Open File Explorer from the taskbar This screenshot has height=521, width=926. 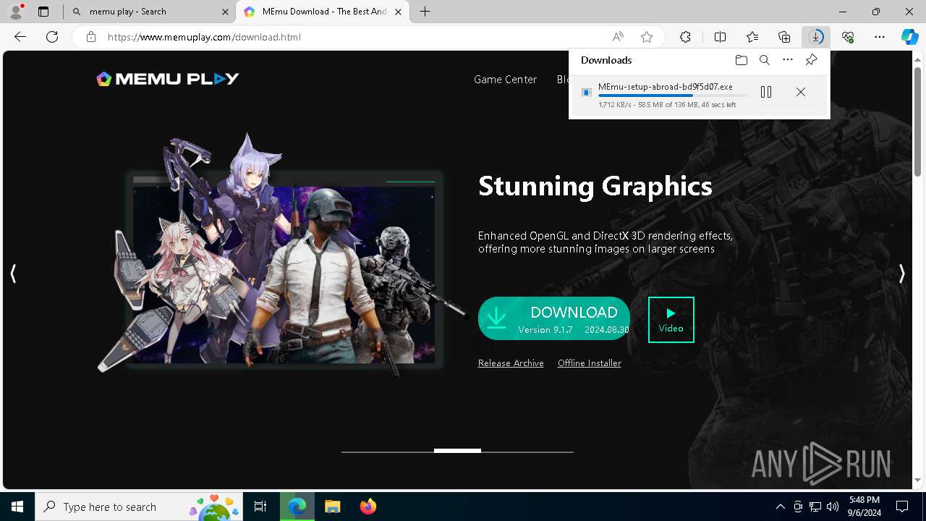[x=332, y=507]
